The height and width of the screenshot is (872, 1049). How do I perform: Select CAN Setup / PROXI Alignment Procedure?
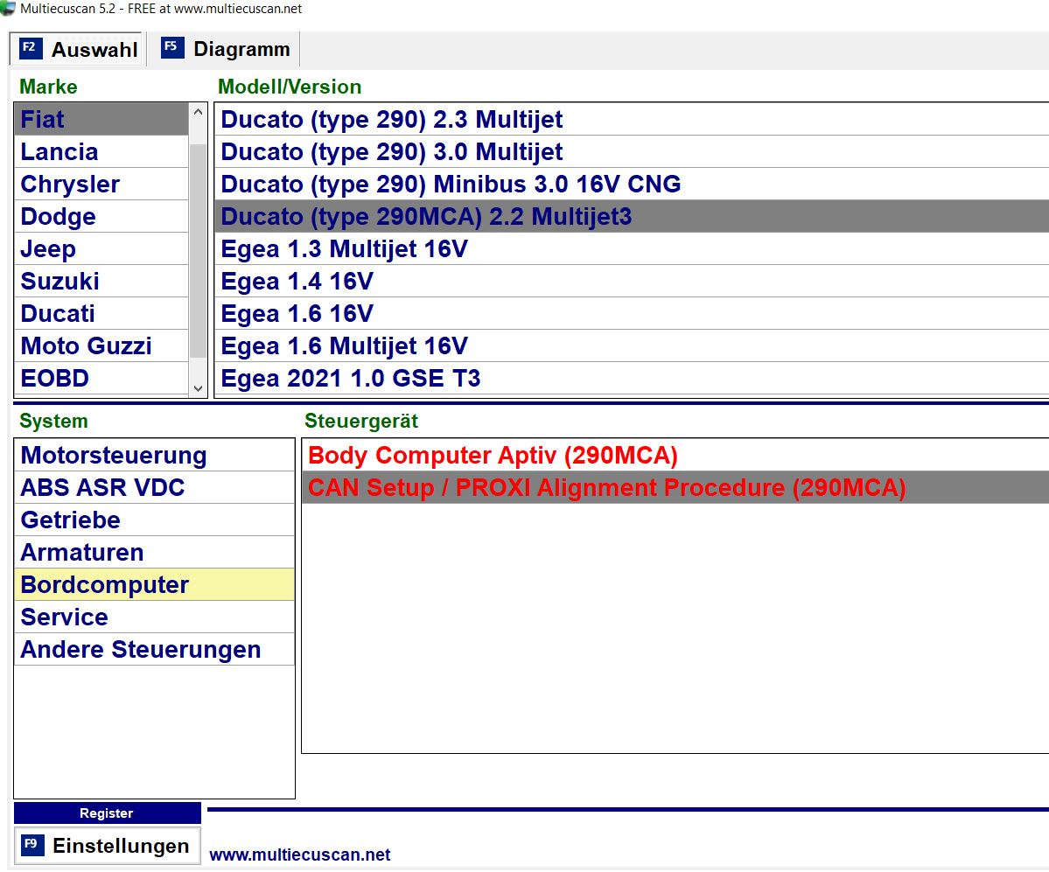click(x=675, y=487)
